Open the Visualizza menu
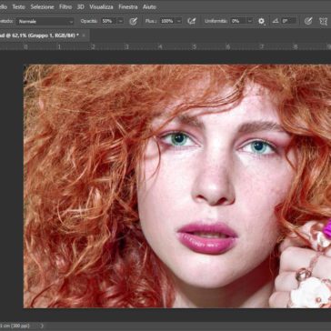331x331 pixels. point(101,6)
